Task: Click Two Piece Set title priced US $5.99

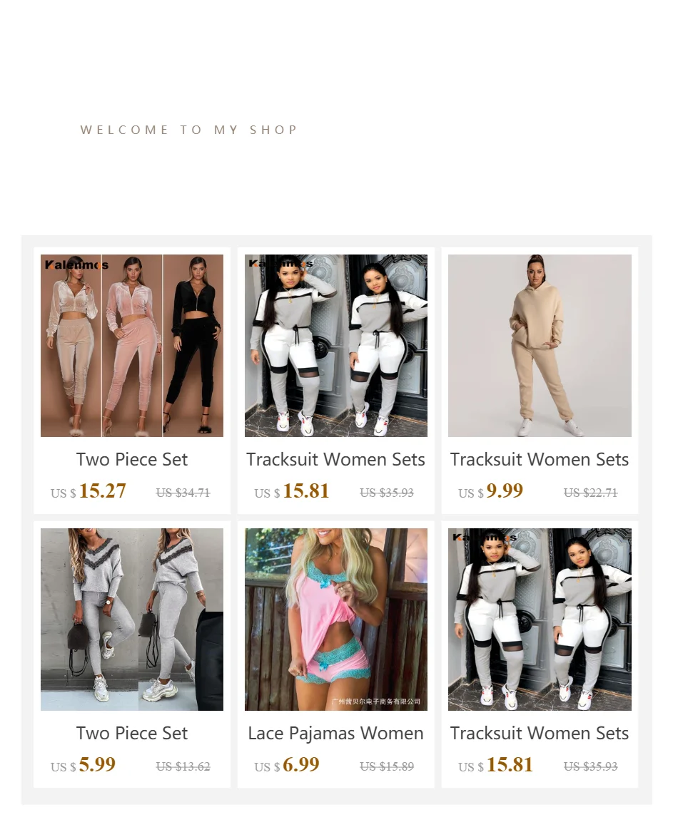Action: coord(132,733)
